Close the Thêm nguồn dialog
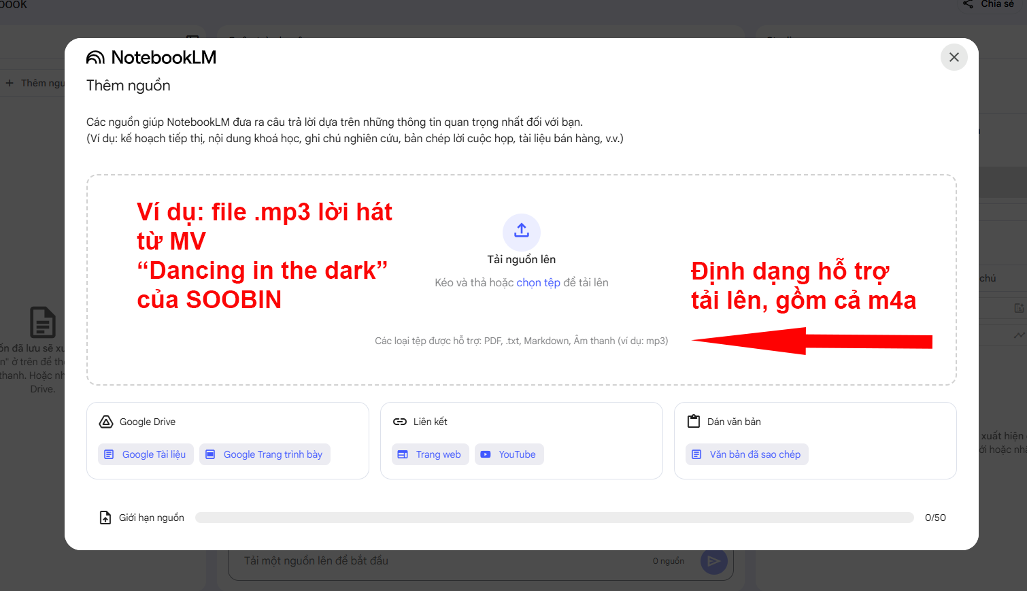Screen dimensions: 1027x591 pos(954,57)
